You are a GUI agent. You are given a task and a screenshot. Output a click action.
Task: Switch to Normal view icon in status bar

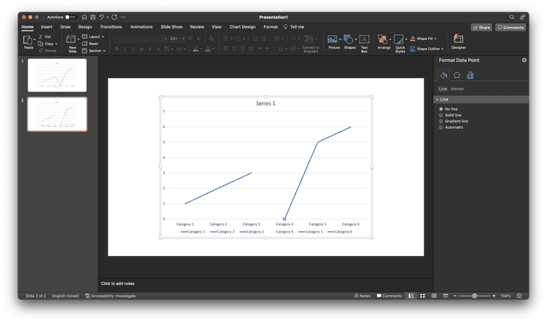411,296
